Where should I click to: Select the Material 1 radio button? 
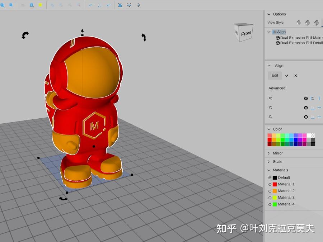270,184
